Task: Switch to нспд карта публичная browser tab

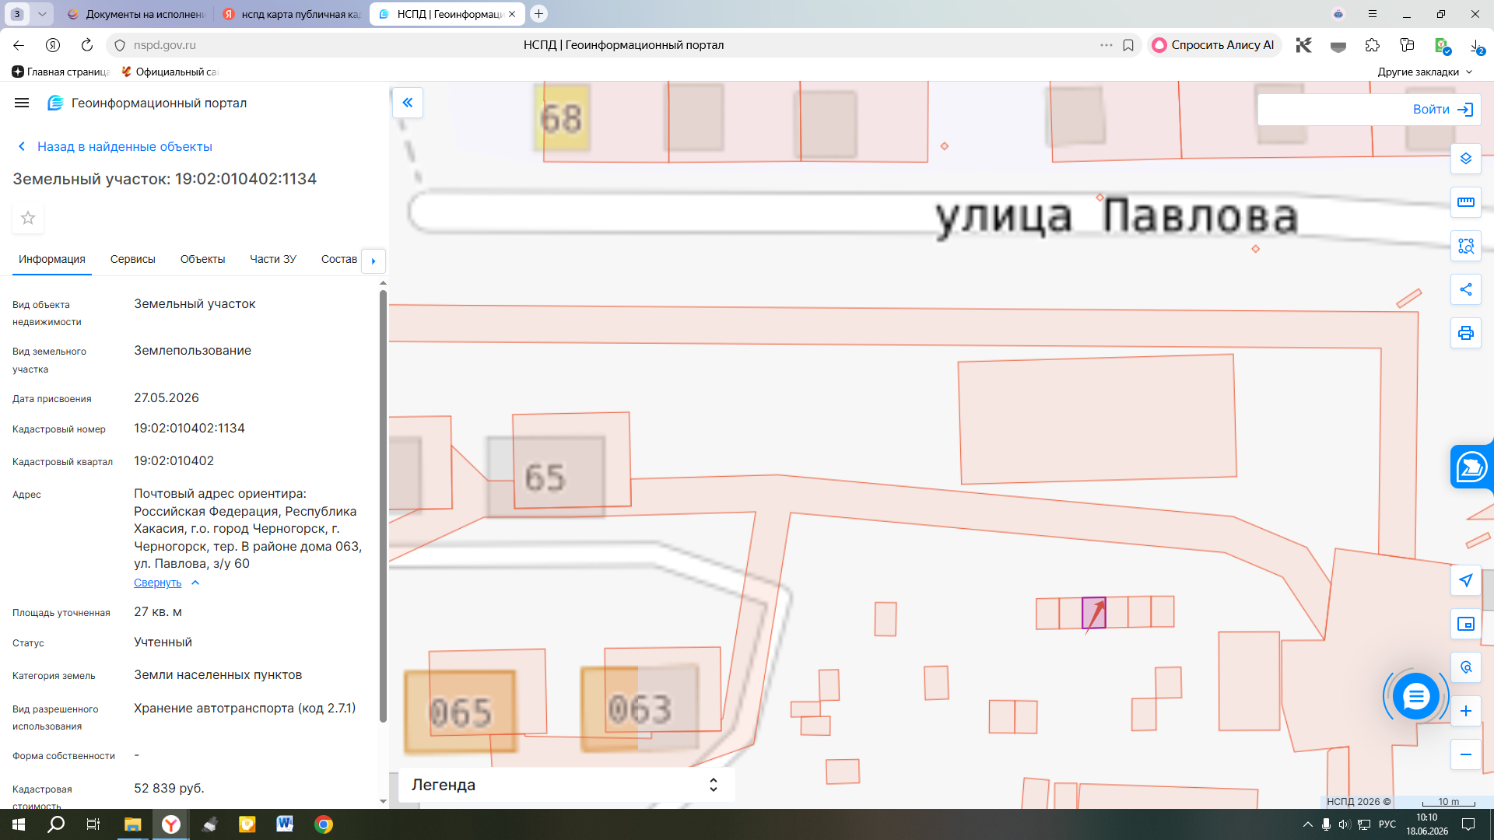Action: tap(292, 14)
